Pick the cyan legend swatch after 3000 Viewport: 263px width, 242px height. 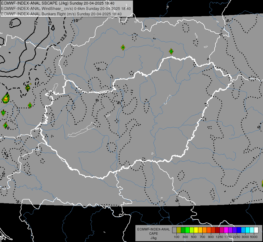pyautogui.click(x=248, y=230)
